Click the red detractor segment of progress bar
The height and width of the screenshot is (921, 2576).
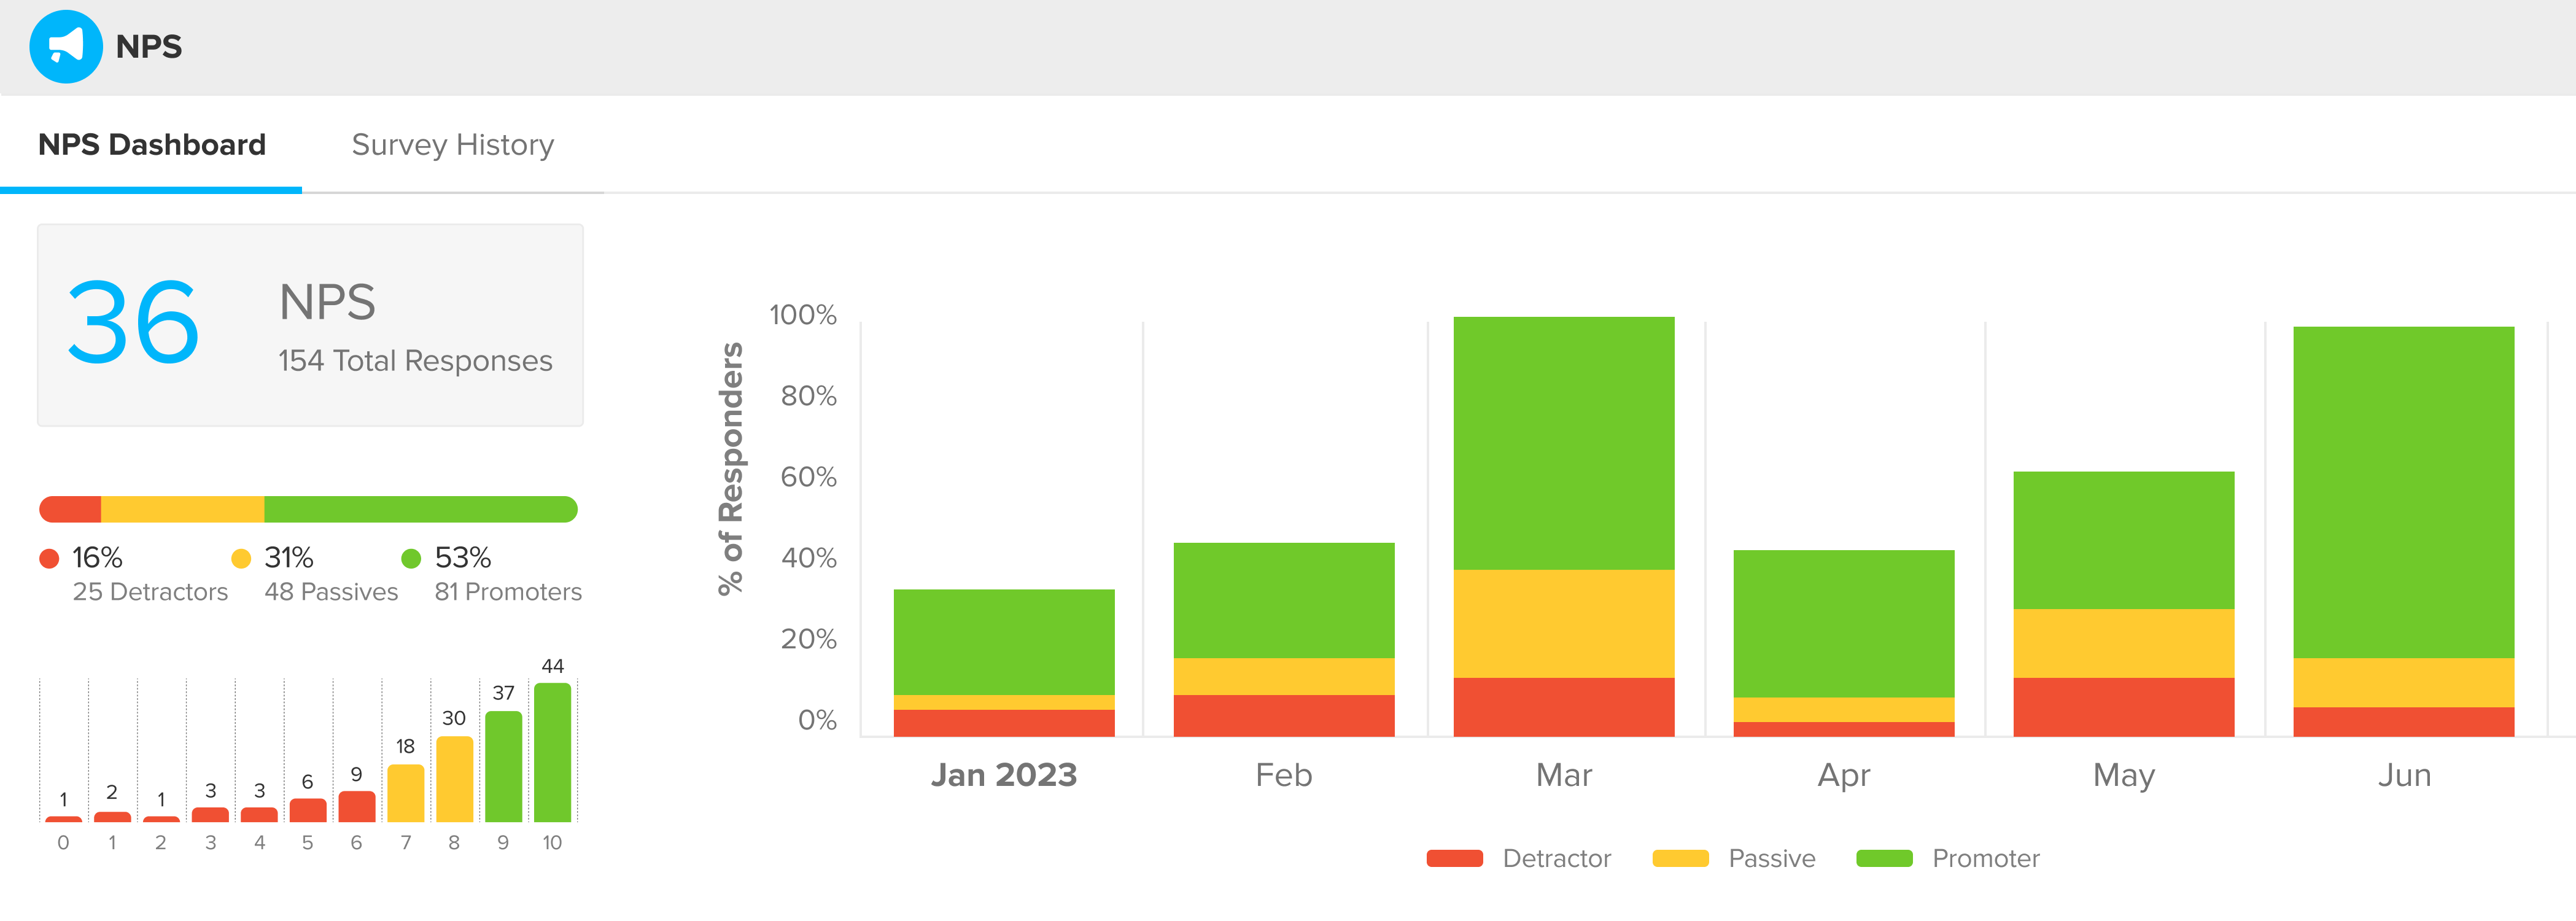pyautogui.click(x=71, y=509)
